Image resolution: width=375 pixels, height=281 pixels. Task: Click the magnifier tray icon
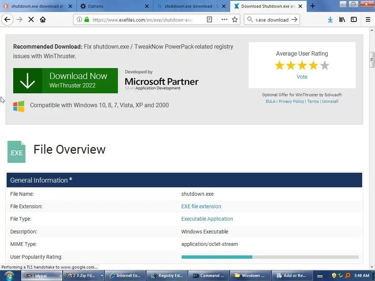tap(348, 276)
